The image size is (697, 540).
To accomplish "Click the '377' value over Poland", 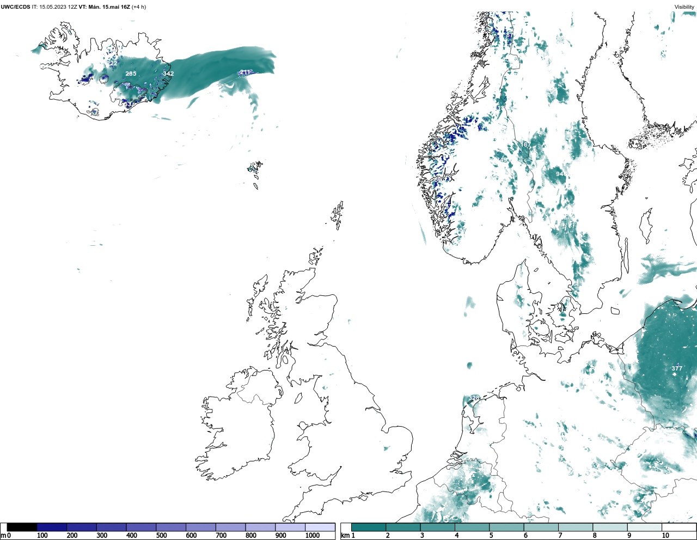I will pyautogui.click(x=677, y=368).
